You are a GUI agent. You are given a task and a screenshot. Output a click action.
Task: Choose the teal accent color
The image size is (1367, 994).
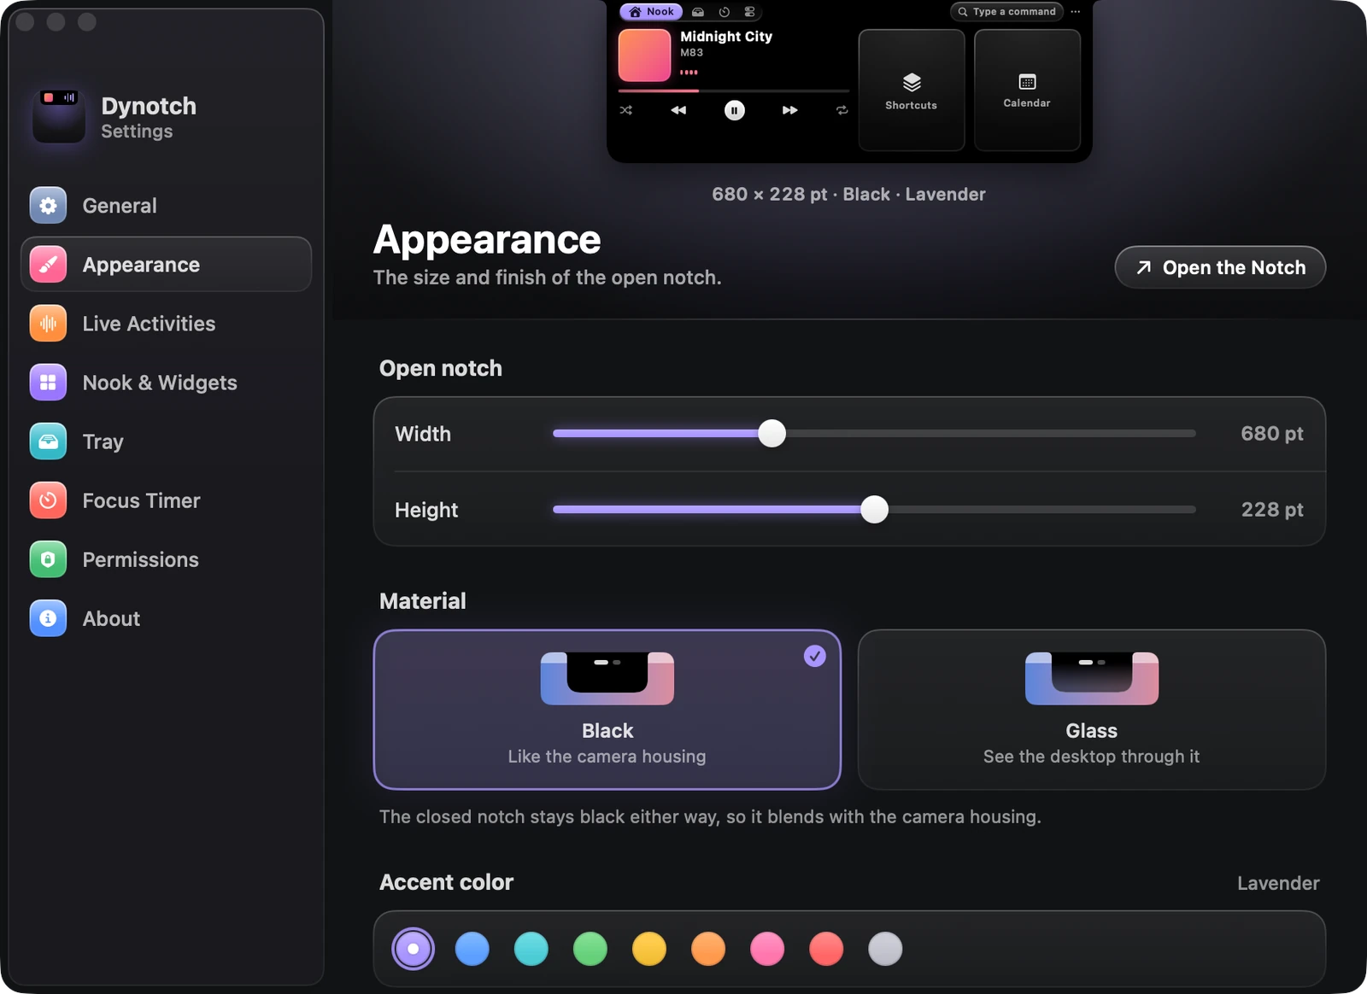[531, 949]
